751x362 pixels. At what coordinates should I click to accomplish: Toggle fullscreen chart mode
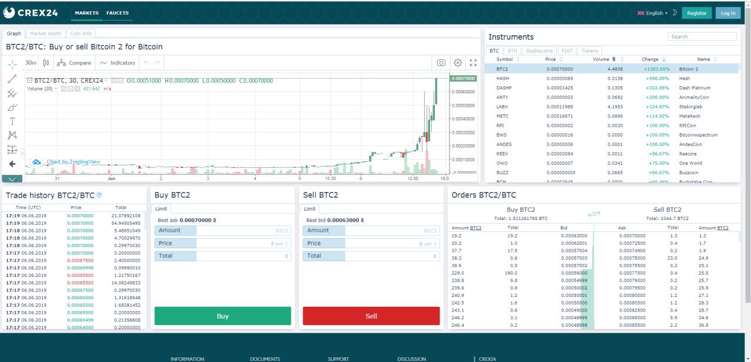(x=473, y=63)
